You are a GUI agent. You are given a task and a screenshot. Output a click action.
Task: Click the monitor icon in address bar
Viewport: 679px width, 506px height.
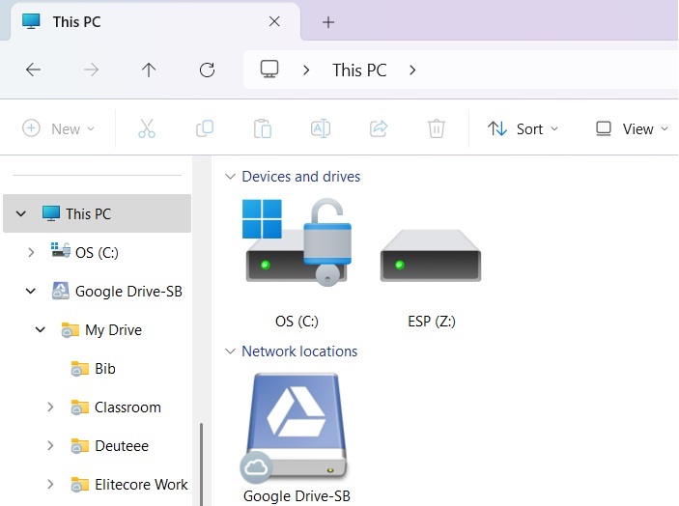[x=269, y=70]
